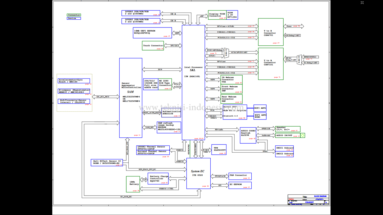Select the E-compass MEMSIC MMC34160PJ block
Screen dimensions: 383x215
[74, 91]
